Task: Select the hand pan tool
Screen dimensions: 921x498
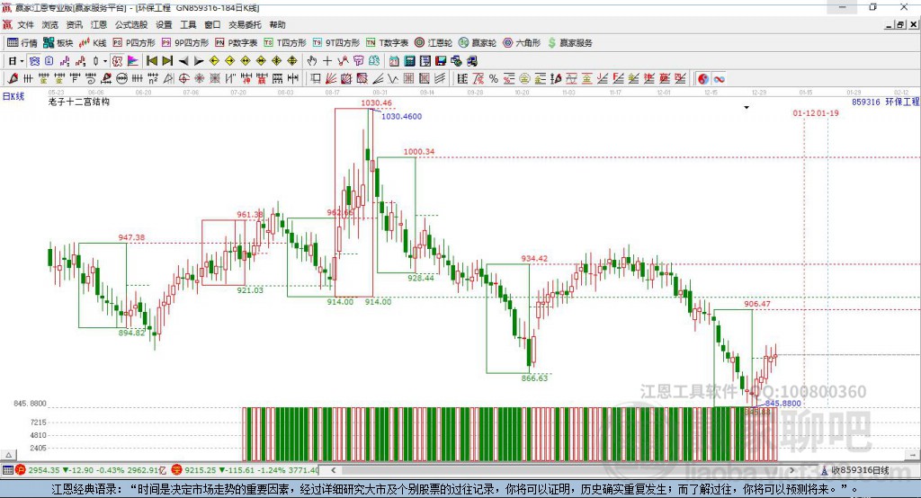Action: pyautogui.click(x=312, y=61)
